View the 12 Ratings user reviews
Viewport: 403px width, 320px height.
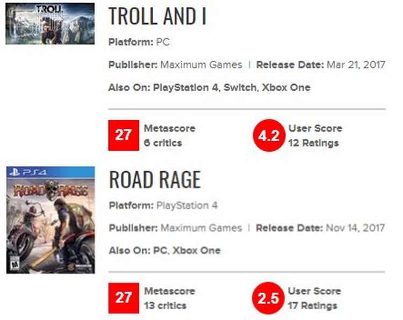coord(313,143)
